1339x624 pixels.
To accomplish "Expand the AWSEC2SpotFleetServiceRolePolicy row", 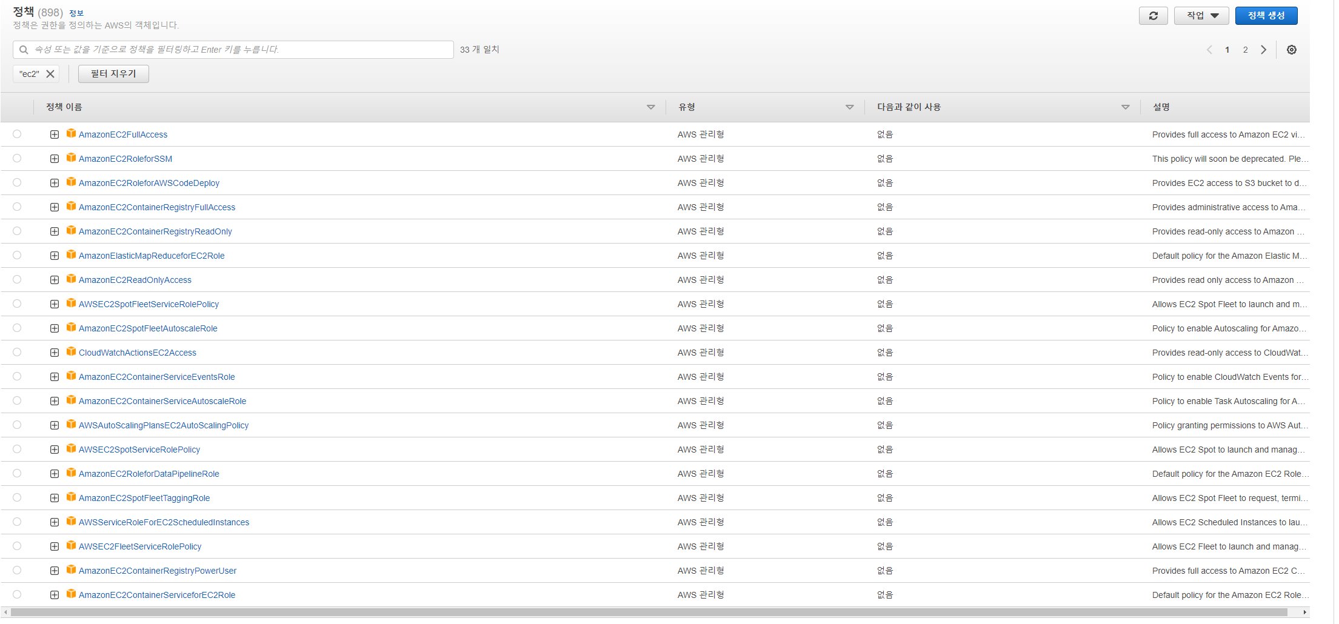I will pos(55,304).
